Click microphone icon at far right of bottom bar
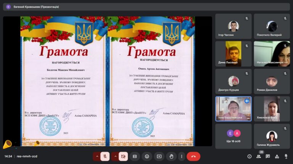The image size is (293, 164). click(x=286, y=156)
